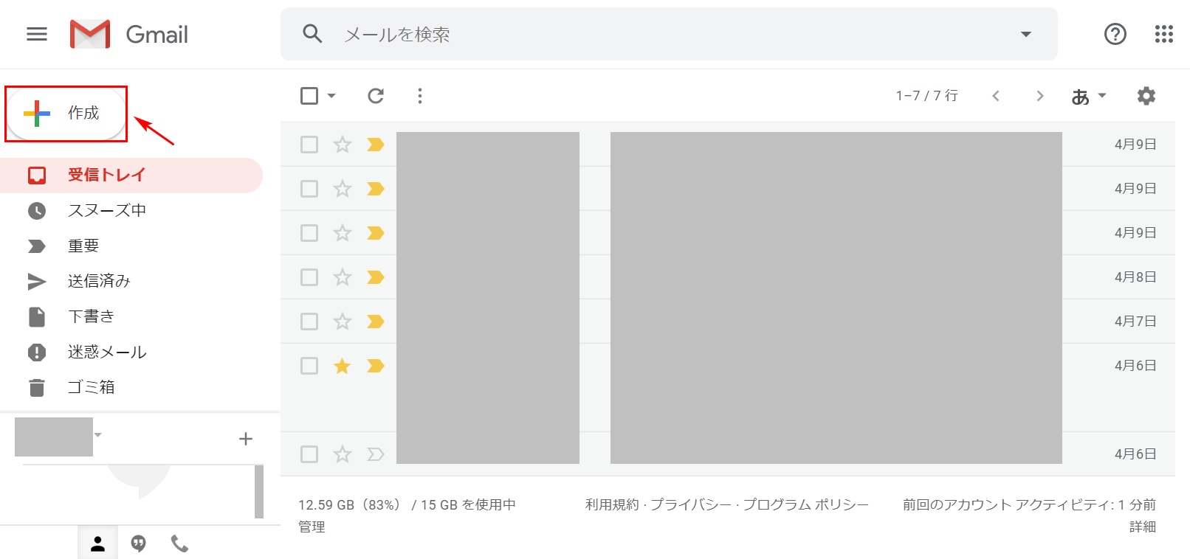Click 詳細 account activity details link
Viewport: 1190px width, 559px height.
(x=1142, y=527)
